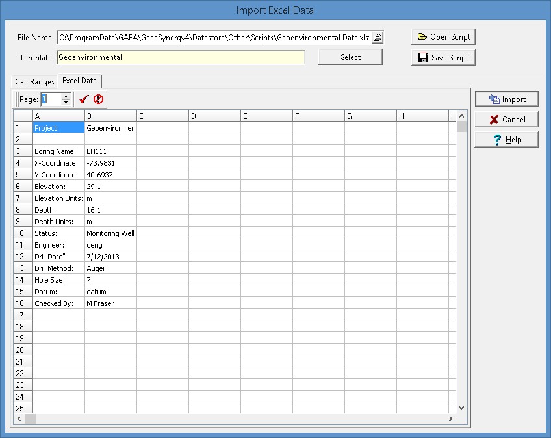Click inside the Template field
This screenshot has width=551, height=438.
tap(181, 57)
